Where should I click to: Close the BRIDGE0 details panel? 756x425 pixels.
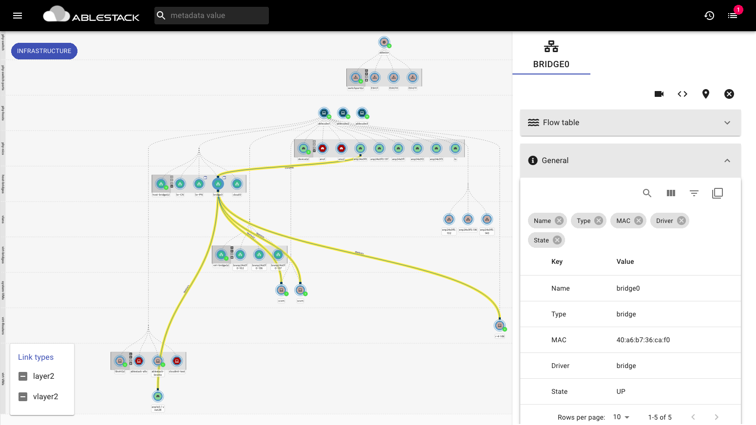pos(729,94)
